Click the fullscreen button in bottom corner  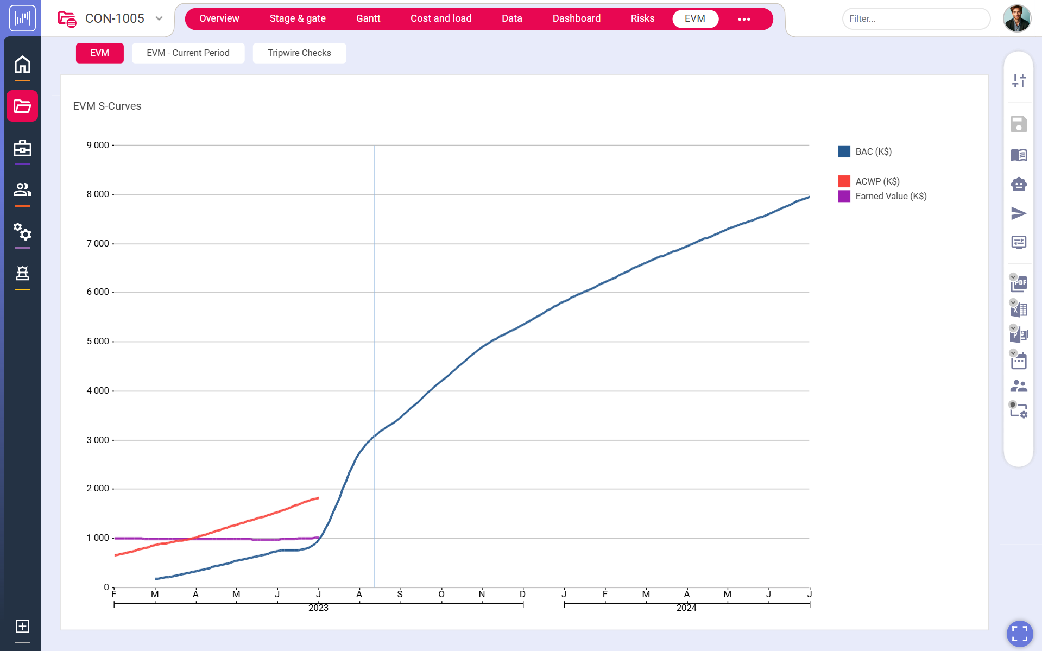[1019, 634]
